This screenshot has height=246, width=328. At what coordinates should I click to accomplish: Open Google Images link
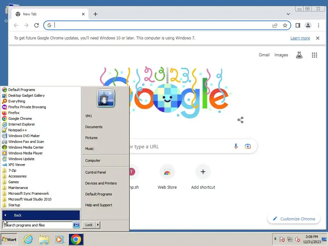pos(281,55)
